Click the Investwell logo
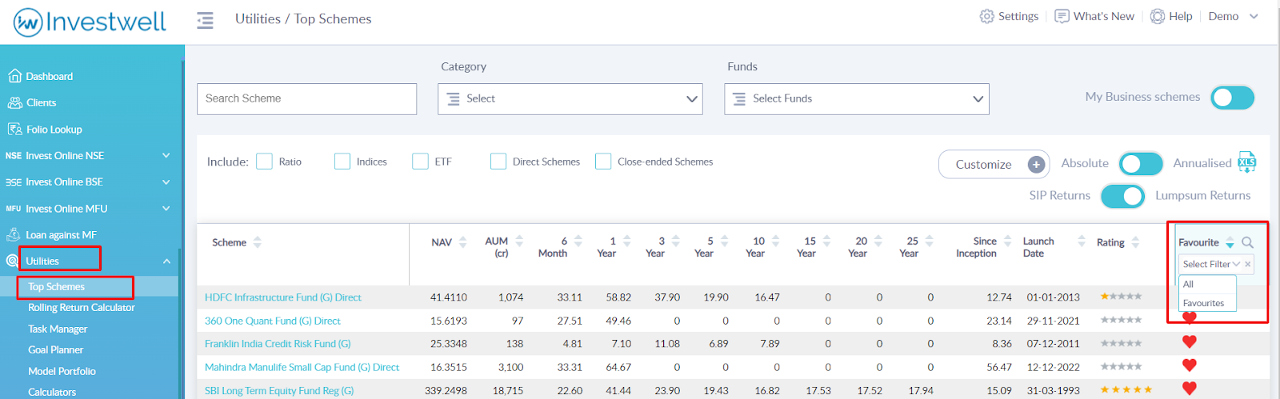The width and height of the screenshot is (1280, 399). click(x=90, y=22)
